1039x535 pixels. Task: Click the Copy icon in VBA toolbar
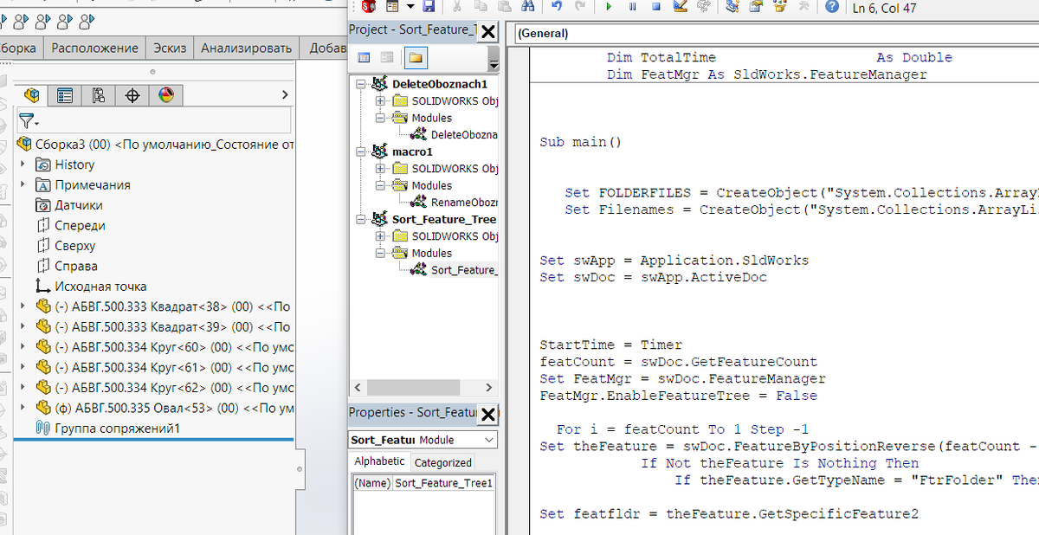click(x=481, y=6)
